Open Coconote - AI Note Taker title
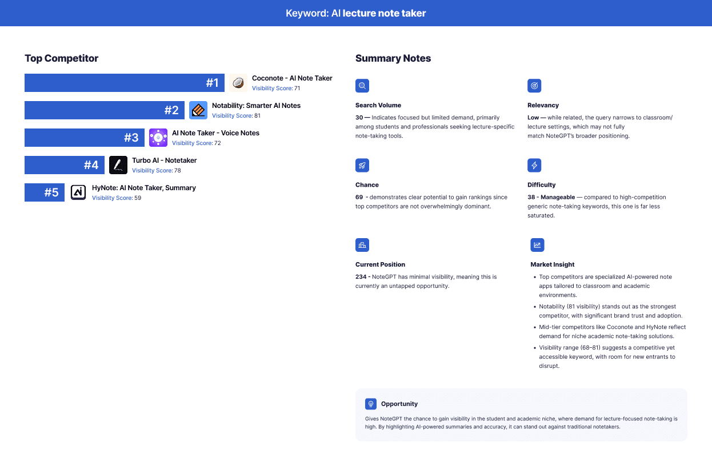Image resolution: width=712 pixels, height=466 pixels. pyautogui.click(x=292, y=78)
